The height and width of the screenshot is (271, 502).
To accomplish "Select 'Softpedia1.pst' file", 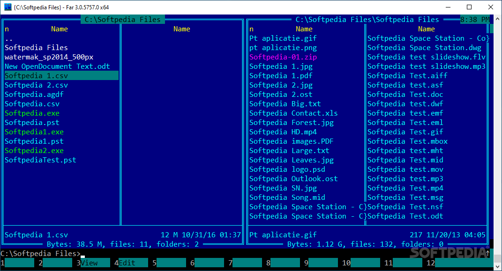I will pos(34,141).
